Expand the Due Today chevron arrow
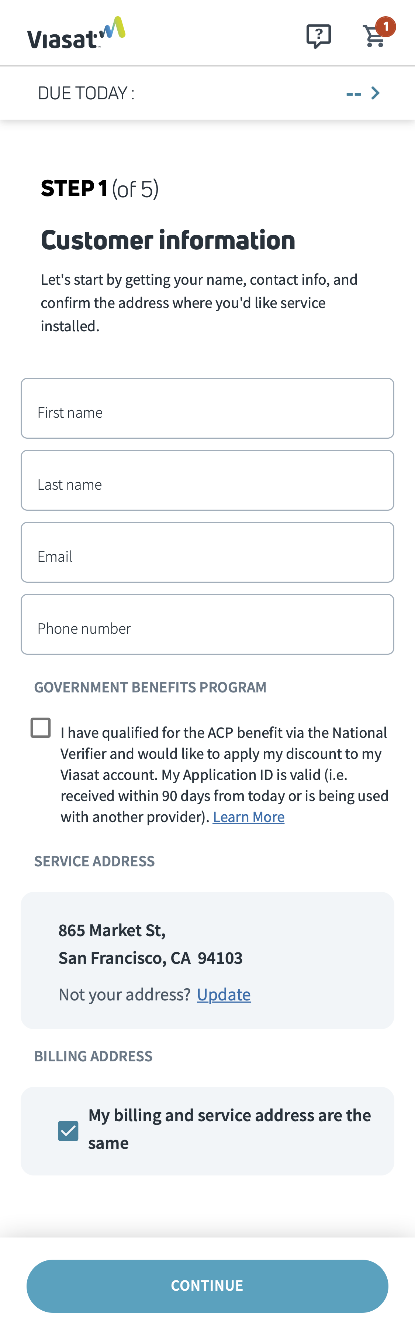 point(376,93)
